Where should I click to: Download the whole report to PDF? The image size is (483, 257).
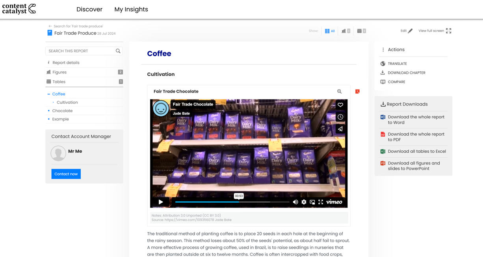coord(416,137)
